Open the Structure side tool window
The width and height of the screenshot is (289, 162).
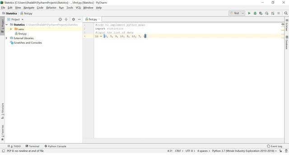[x=2, y=111]
